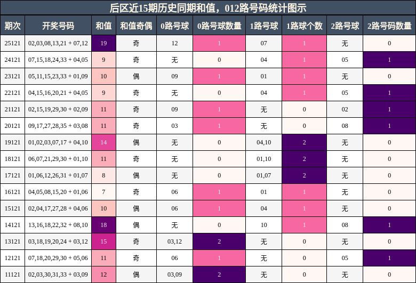Click 2路号球 cell 02 in row 21121
The height and width of the screenshot is (283, 416).
coord(345,109)
